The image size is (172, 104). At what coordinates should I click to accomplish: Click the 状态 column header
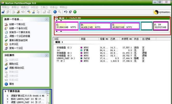137,39
